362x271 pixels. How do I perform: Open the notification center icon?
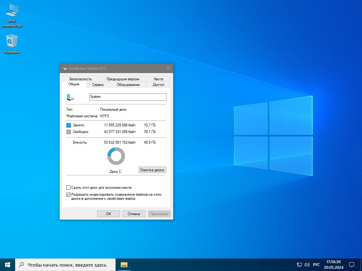[x=351, y=264]
